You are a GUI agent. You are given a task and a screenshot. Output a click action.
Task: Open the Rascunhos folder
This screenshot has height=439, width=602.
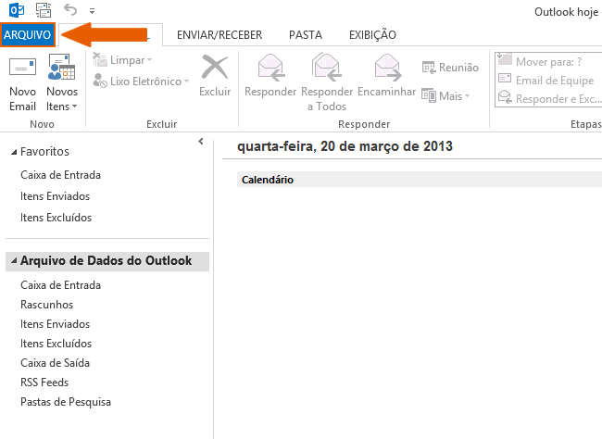(x=47, y=305)
